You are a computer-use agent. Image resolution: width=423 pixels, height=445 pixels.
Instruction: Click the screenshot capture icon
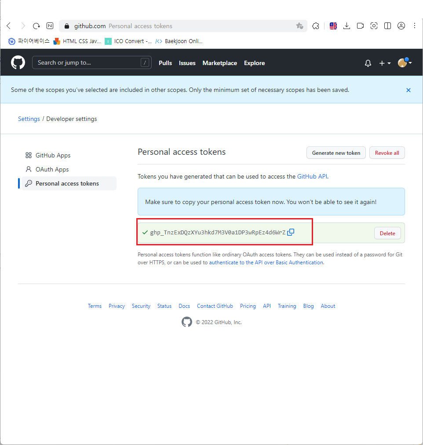[x=374, y=26]
